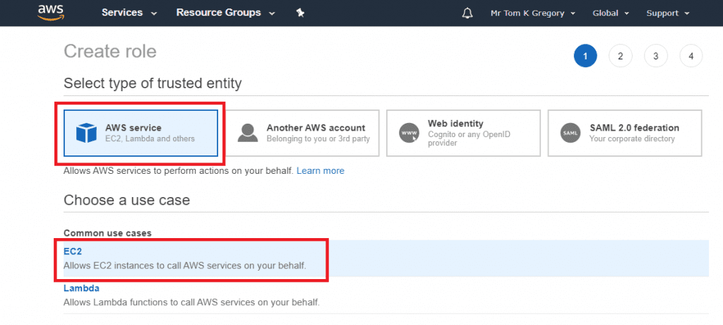This screenshot has height=325, width=723.
Task: Choose the EC2 use case
Action: coord(73,252)
